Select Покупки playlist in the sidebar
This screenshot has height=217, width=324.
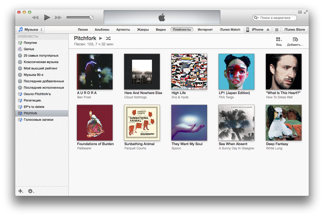[42, 43]
